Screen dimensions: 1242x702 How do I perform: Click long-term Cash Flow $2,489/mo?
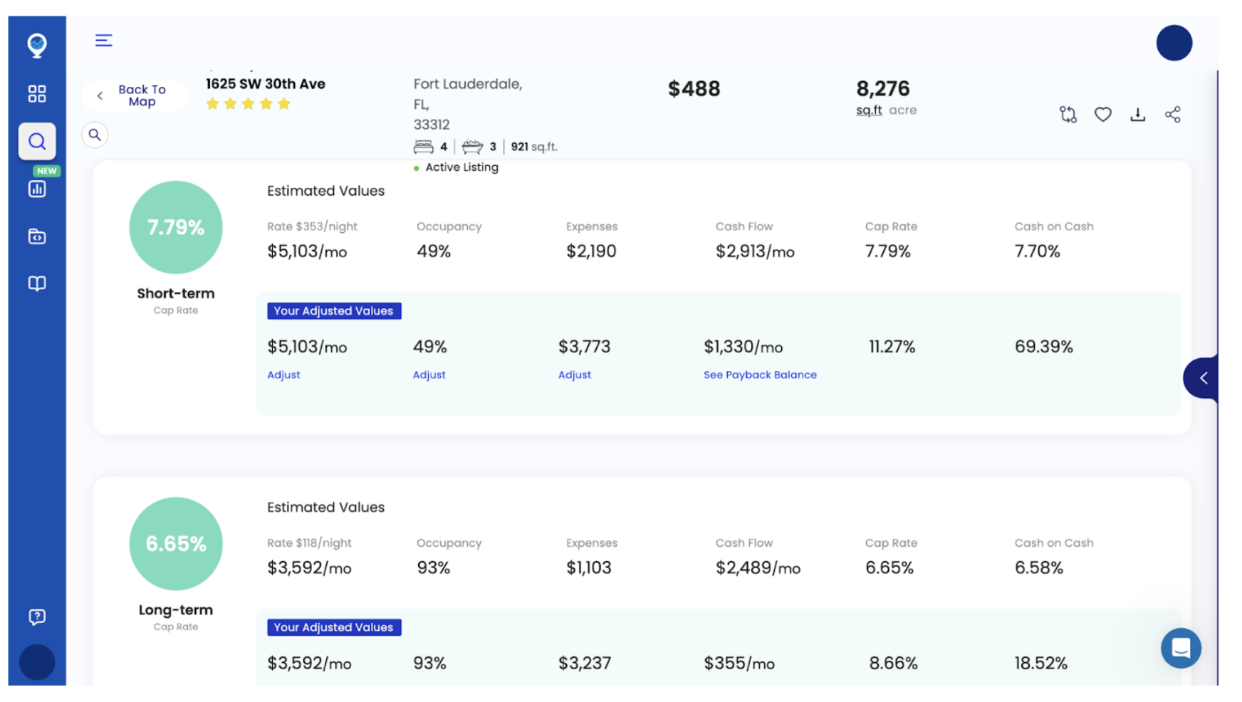tap(758, 567)
